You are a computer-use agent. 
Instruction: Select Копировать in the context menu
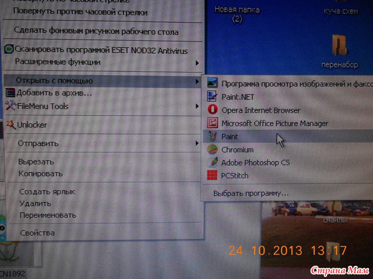pyautogui.click(x=40, y=173)
